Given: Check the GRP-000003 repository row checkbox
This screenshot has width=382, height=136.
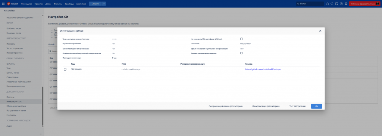Looking at the screenshot, I should [x=65, y=69].
